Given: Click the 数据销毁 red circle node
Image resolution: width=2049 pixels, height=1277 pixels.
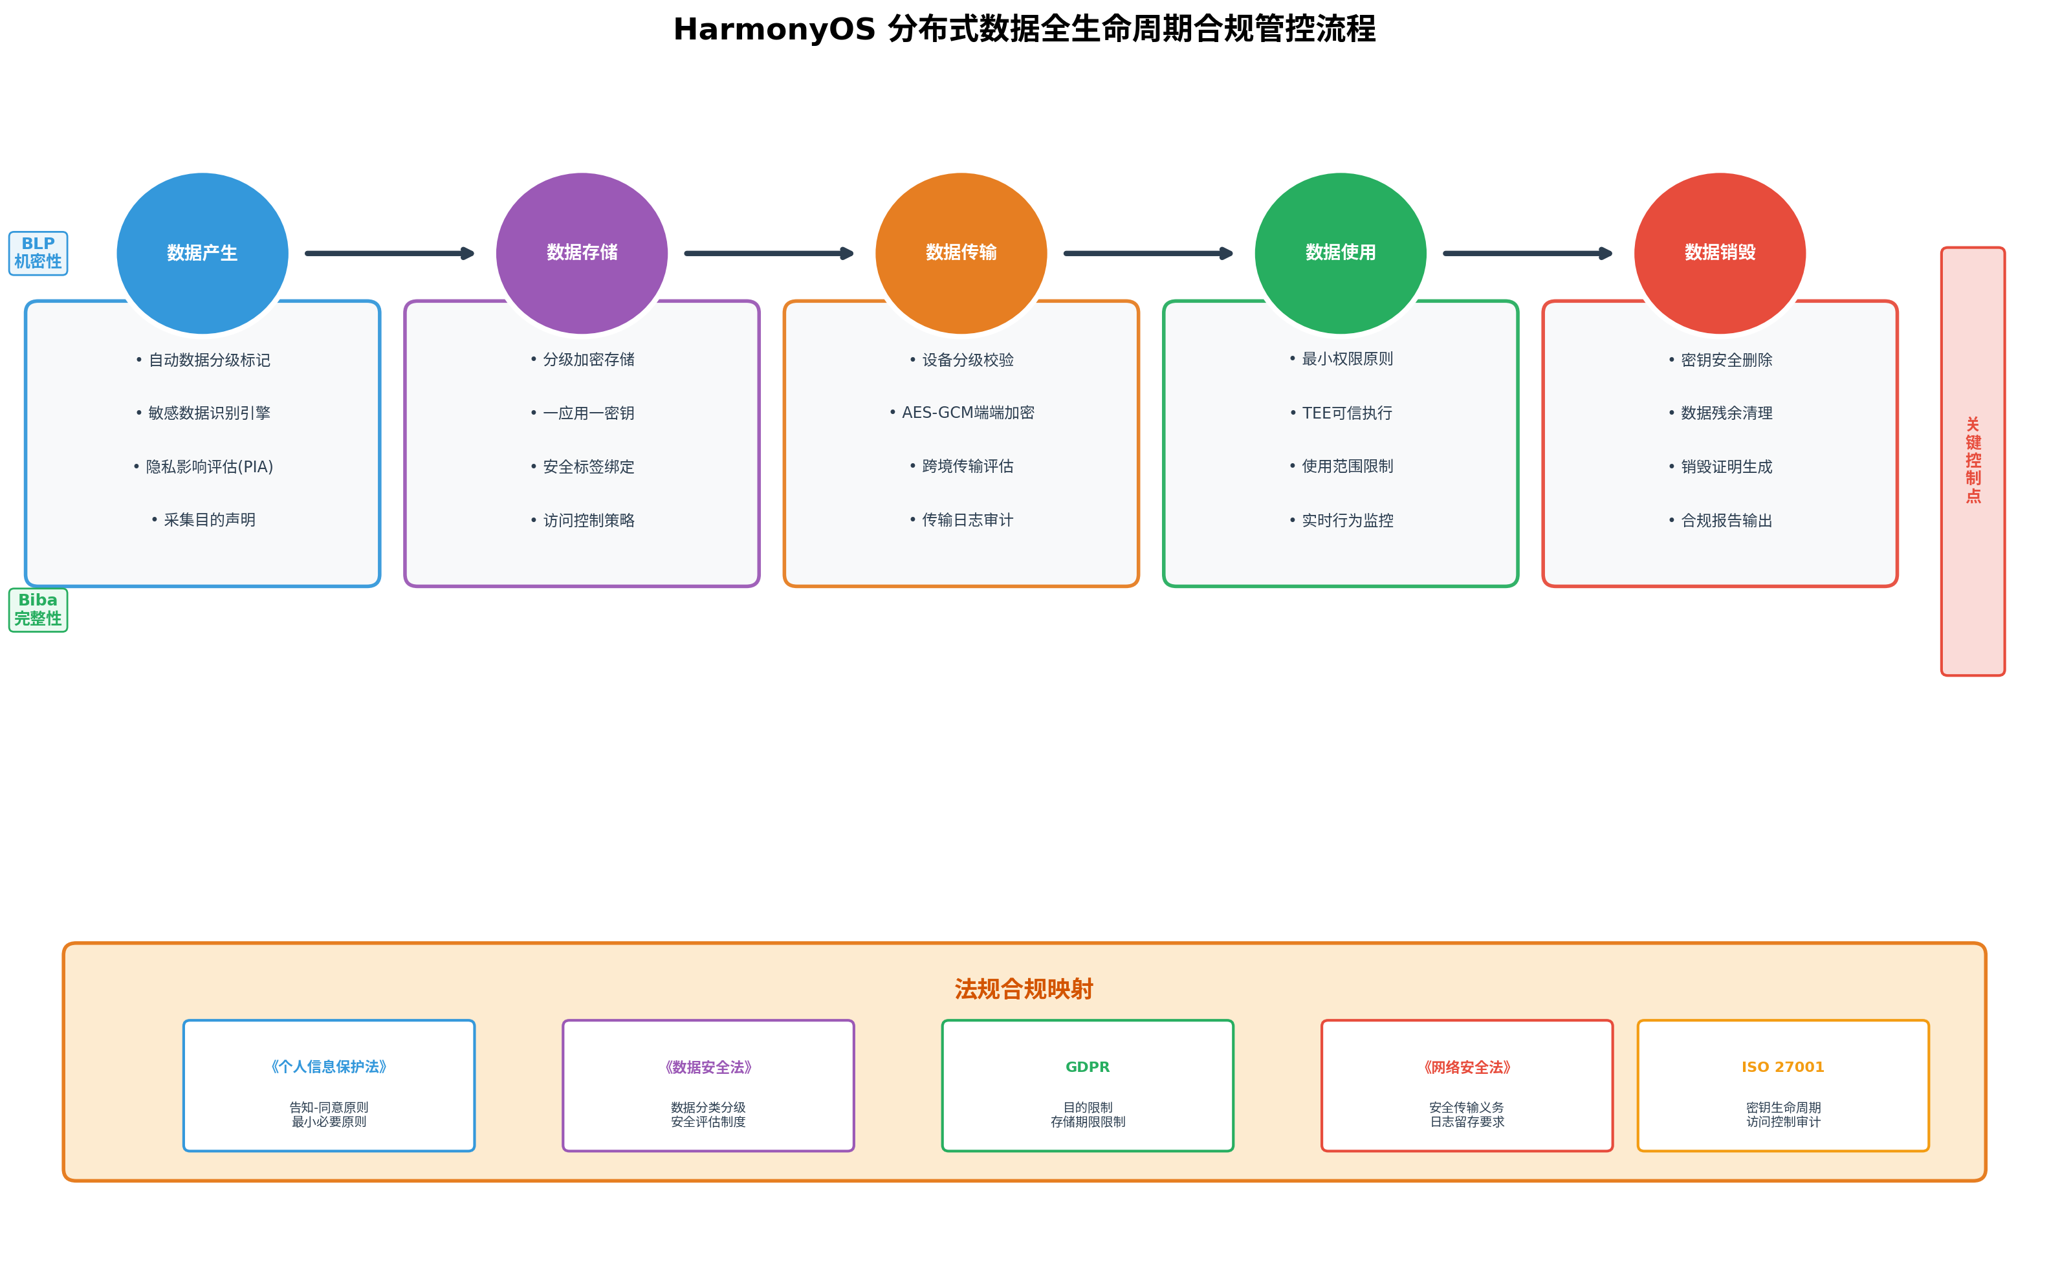Looking at the screenshot, I should click(1720, 252).
